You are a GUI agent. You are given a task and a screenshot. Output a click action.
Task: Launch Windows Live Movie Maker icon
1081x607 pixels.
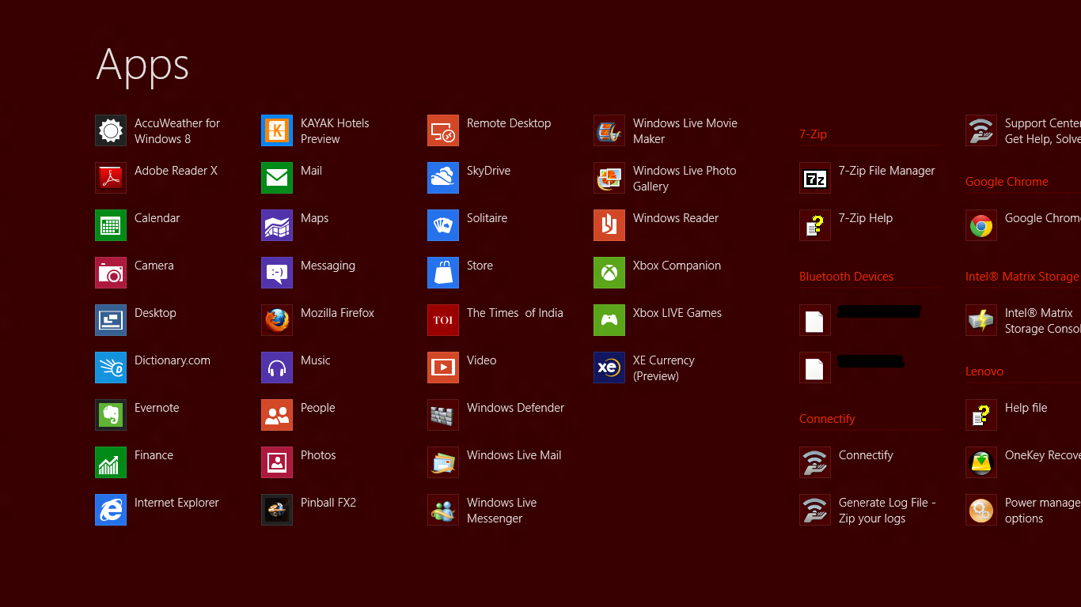tap(609, 130)
